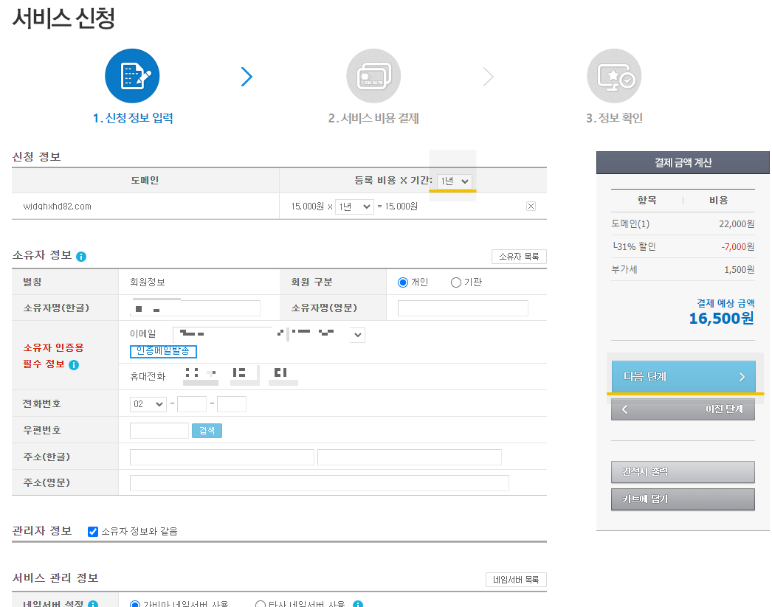Click -7,000원 discount value
772x607 pixels.
tap(737, 246)
